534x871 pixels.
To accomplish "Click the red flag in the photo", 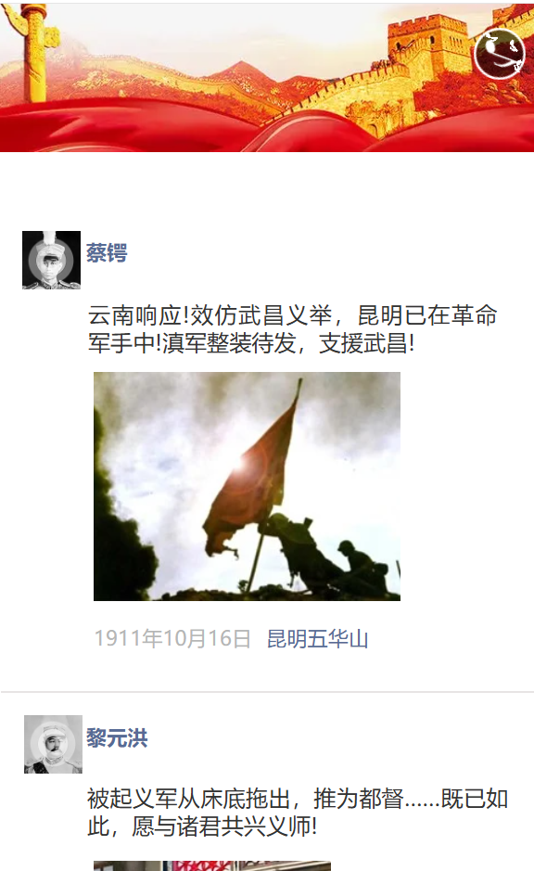I will [252, 472].
